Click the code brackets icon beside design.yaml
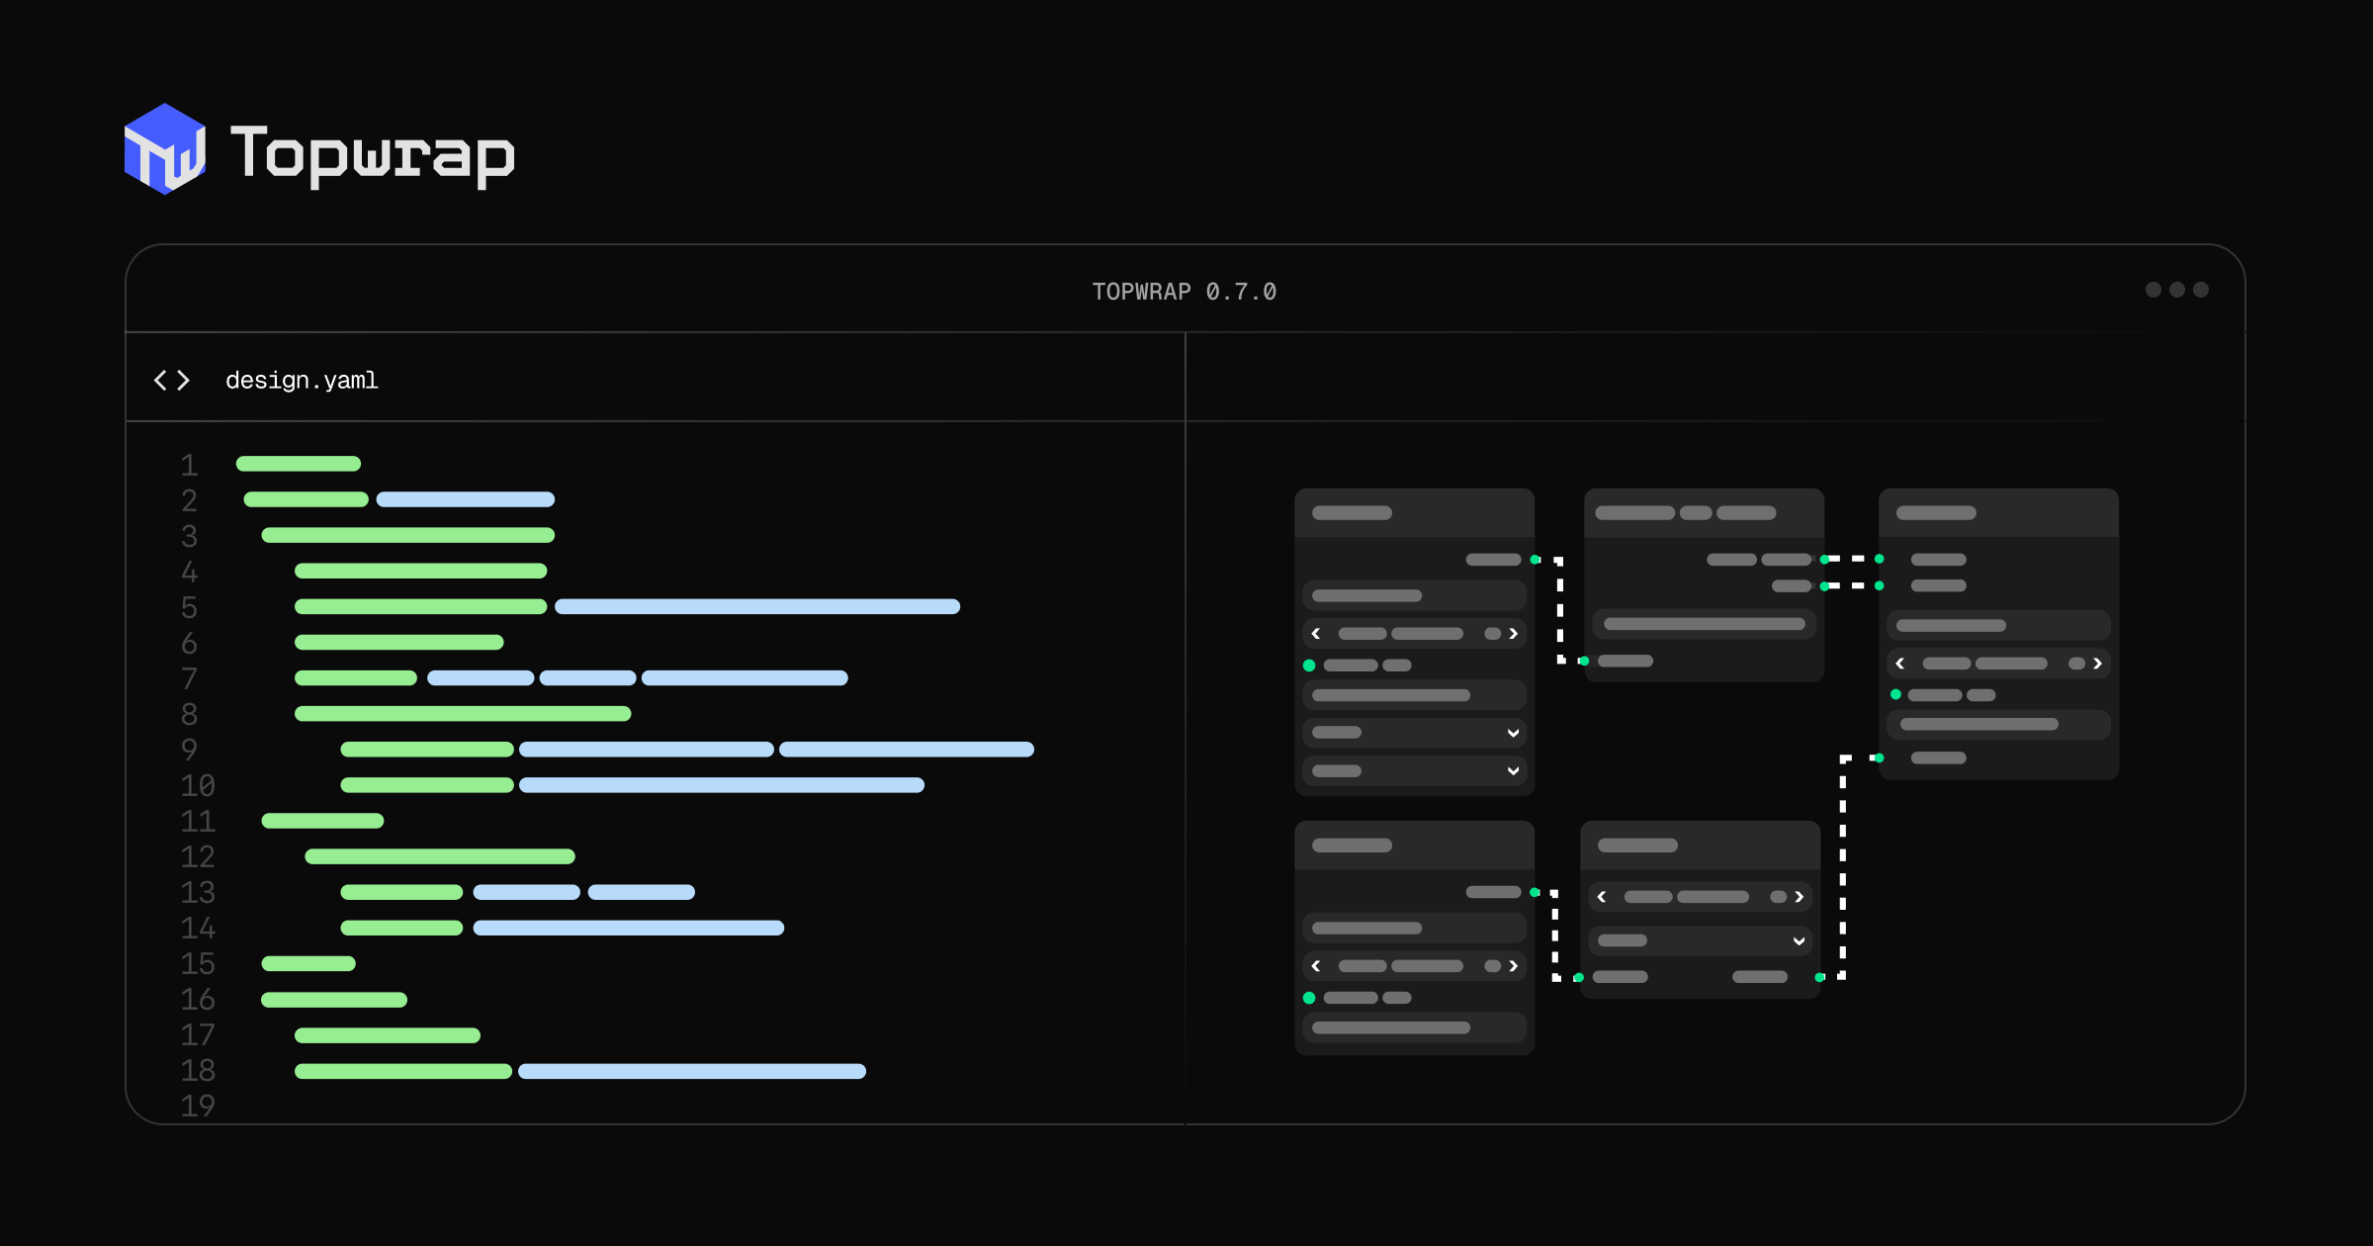 (x=172, y=380)
